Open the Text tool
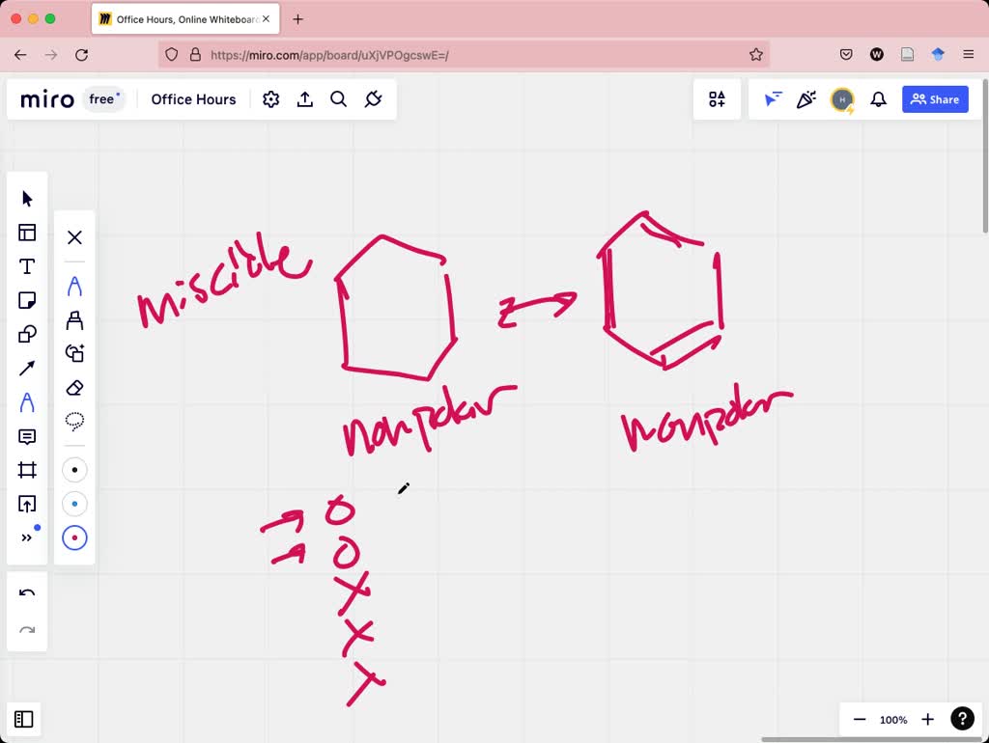Screen dimensions: 989x743 26,266
